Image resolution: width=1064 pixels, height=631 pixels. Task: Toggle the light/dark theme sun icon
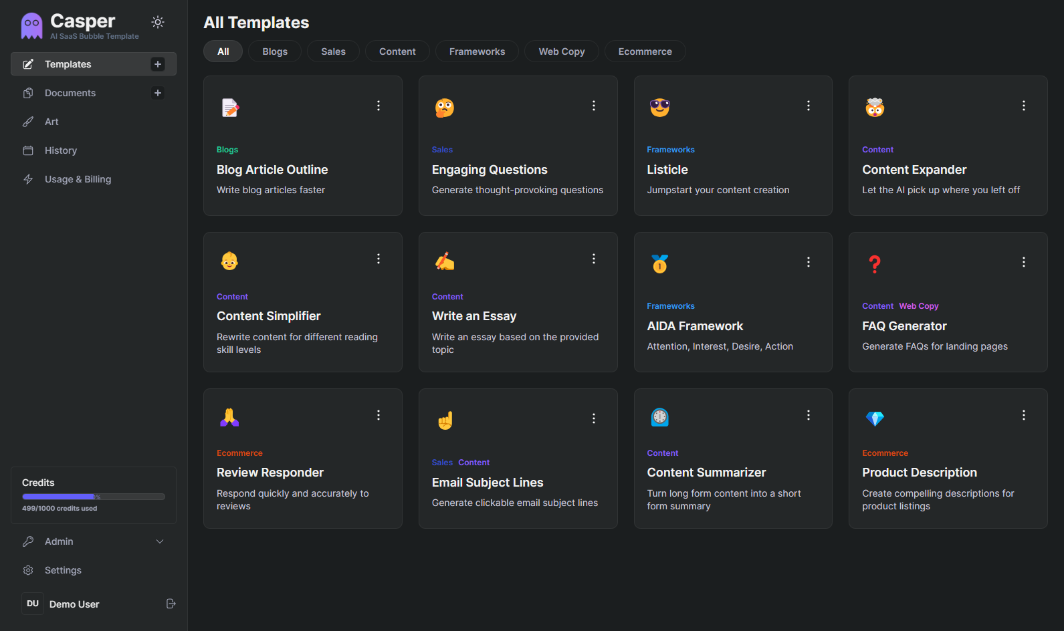[158, 22]
